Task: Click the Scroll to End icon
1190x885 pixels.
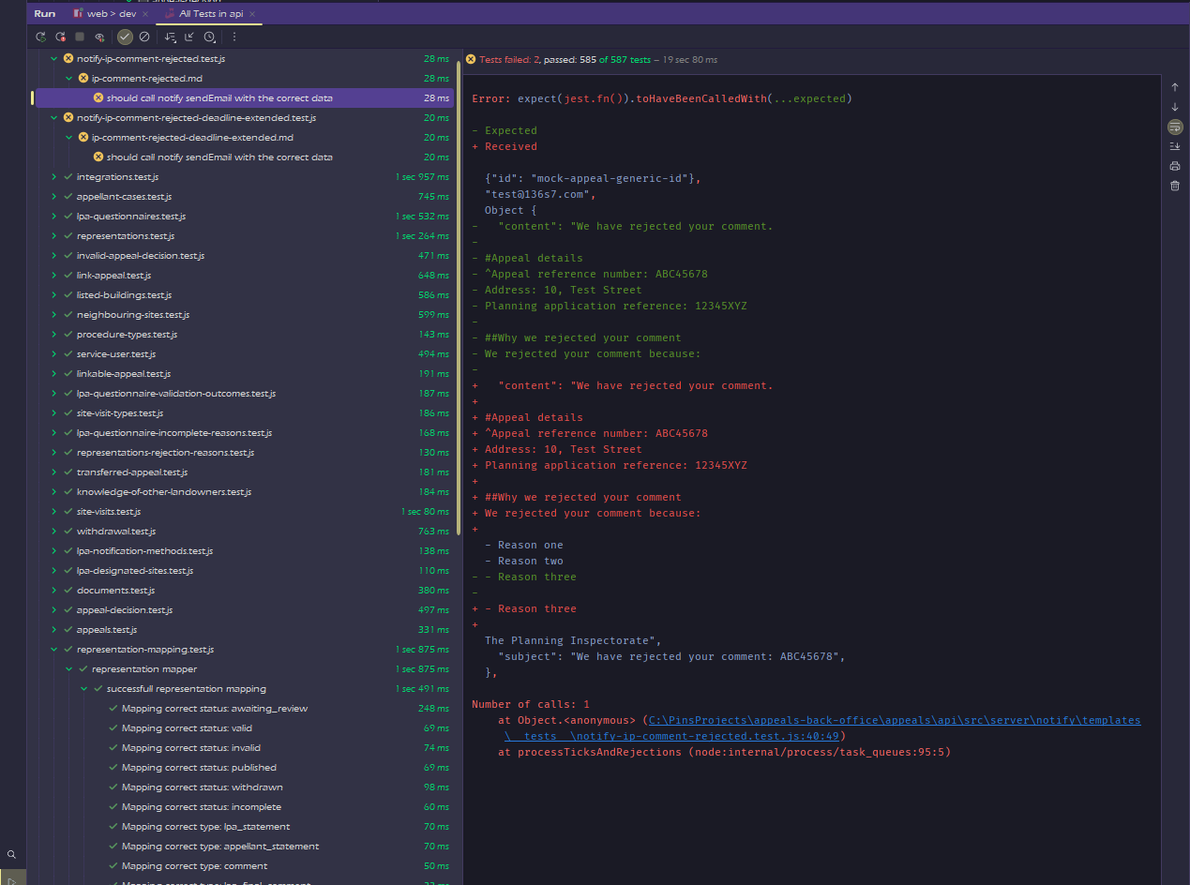Action: pos(1174,146)
